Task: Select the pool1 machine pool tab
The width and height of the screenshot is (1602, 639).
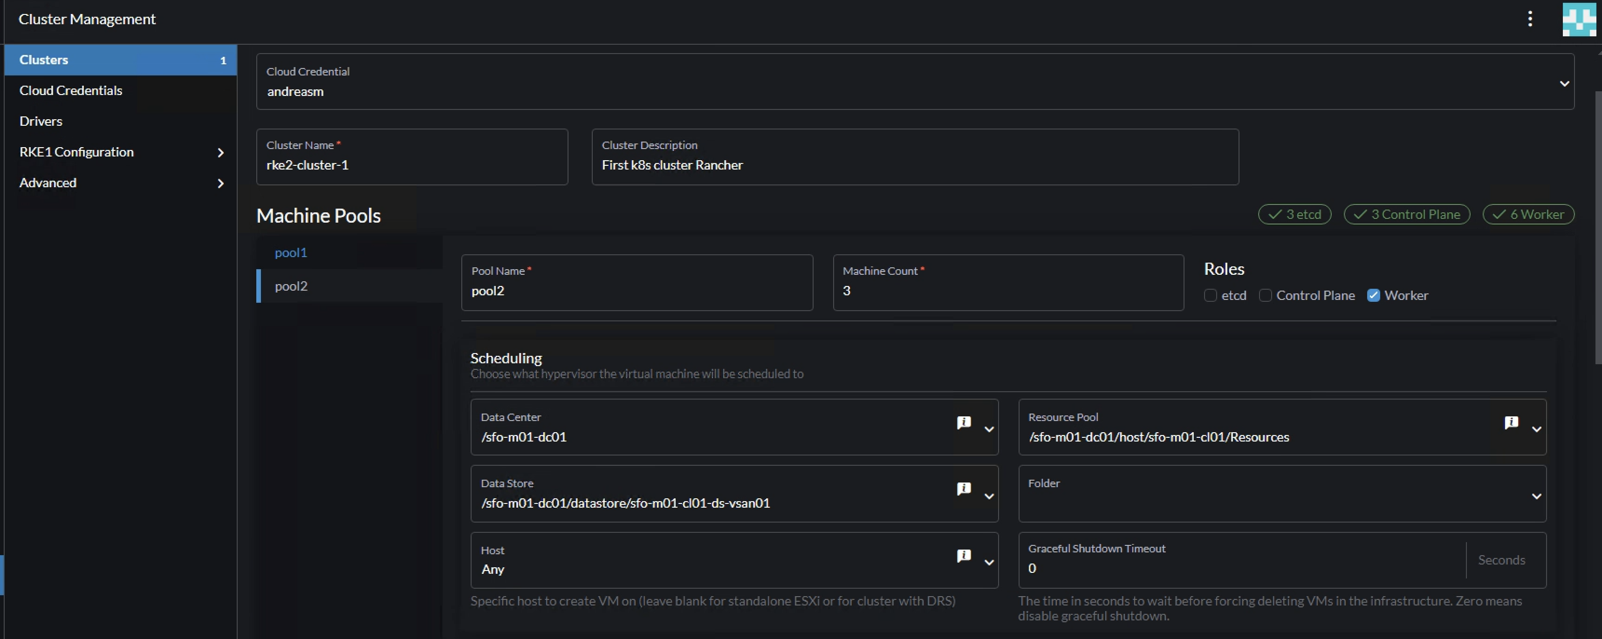Action: (291, 252)
